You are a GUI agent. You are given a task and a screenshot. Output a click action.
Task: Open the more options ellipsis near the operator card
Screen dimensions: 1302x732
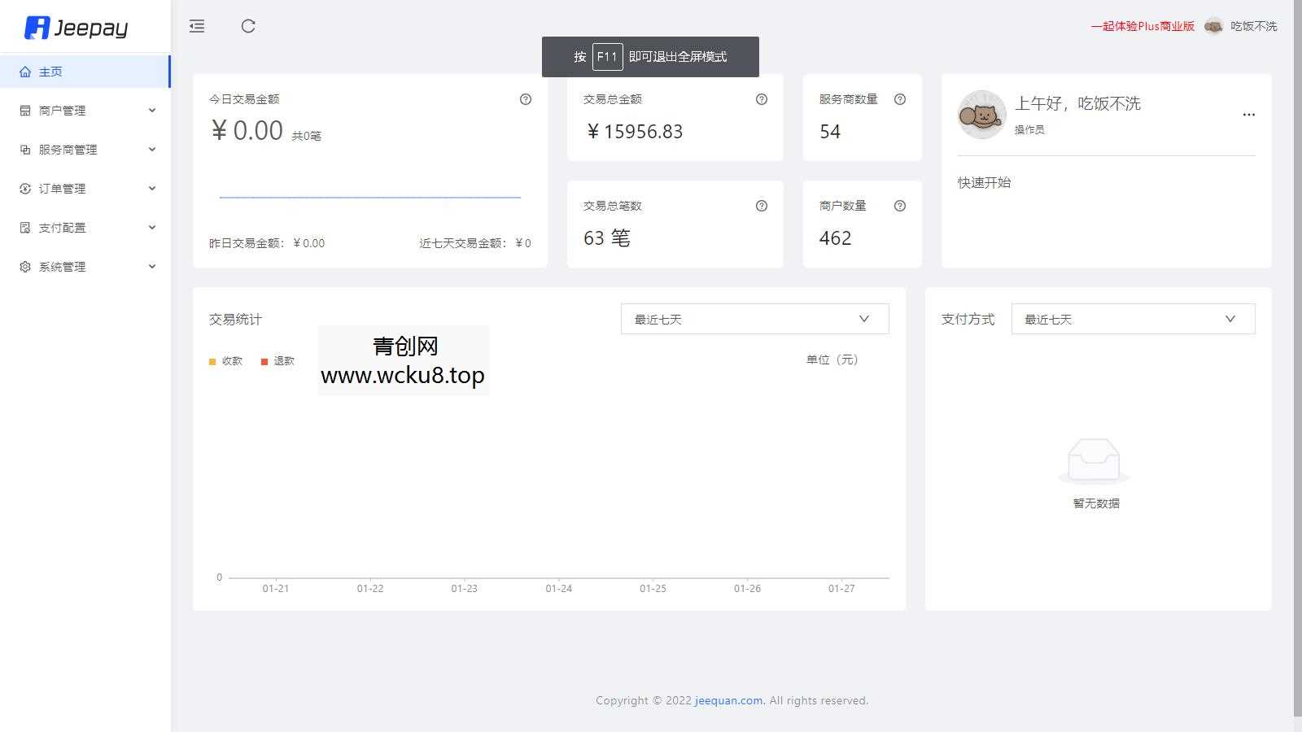(x=1248, y=114)
